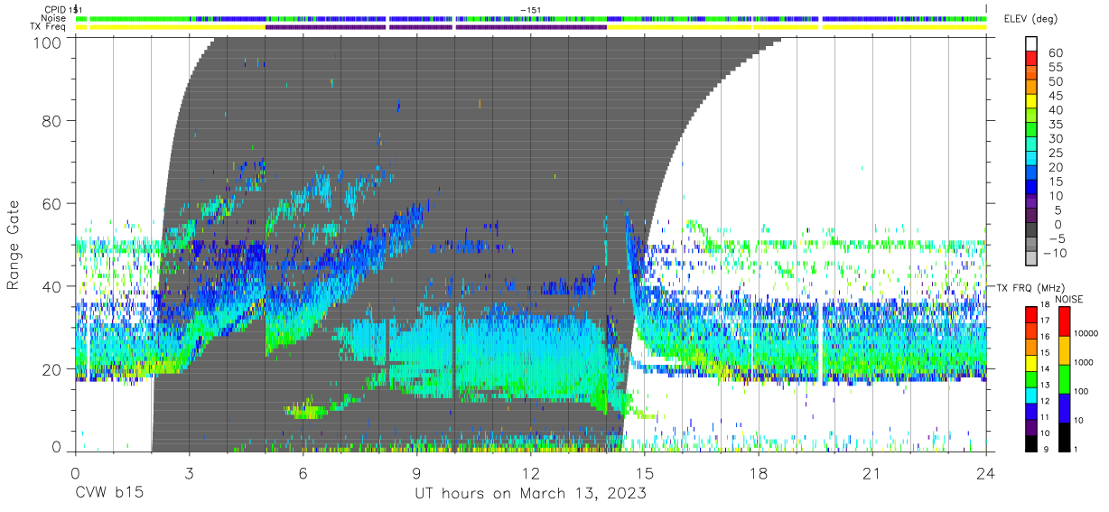The image size is (1109, 512).
Task: Click x-axis hour tick '24'
Action: tap(985, 473)
